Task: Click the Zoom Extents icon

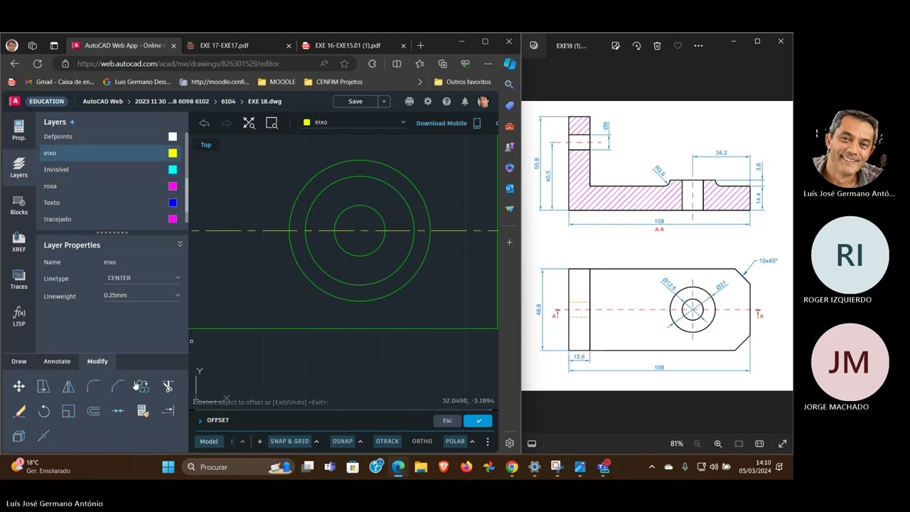Action: coord(249,123)
